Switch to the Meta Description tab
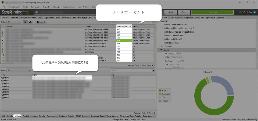 coord(63,18)
